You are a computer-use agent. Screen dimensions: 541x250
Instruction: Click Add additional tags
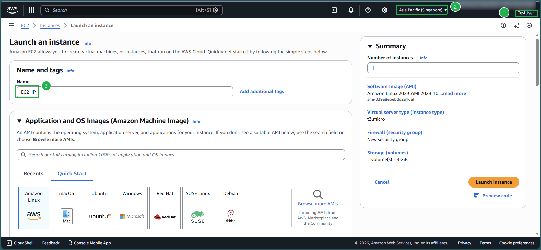[262, 91]
